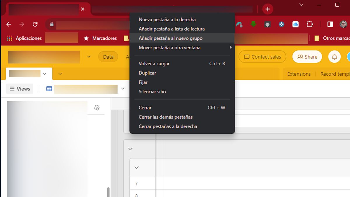
Task: Open the base name dropdown chevron
Action: click(89, 57)
